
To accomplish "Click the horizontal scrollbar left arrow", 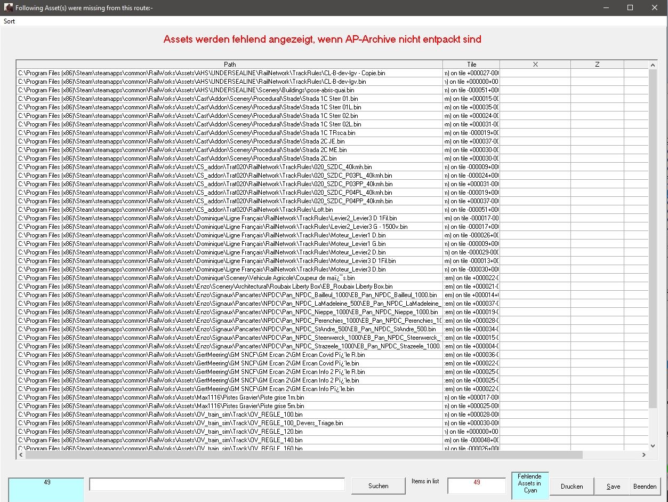I will 21,455.
